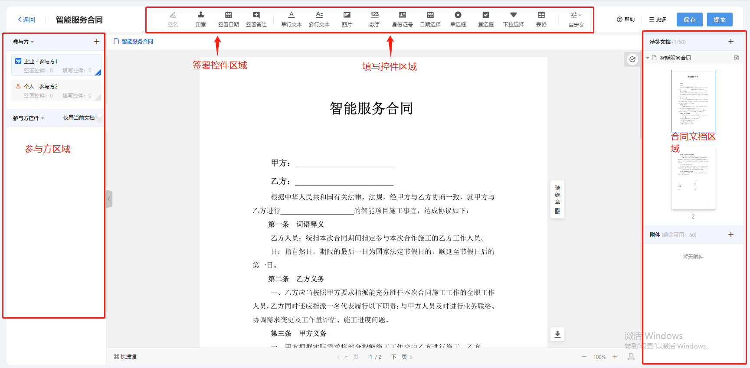Insert a 身份证号 ID number field
Viewport: 750px width, 368px height.
click(x=402, y=20)
